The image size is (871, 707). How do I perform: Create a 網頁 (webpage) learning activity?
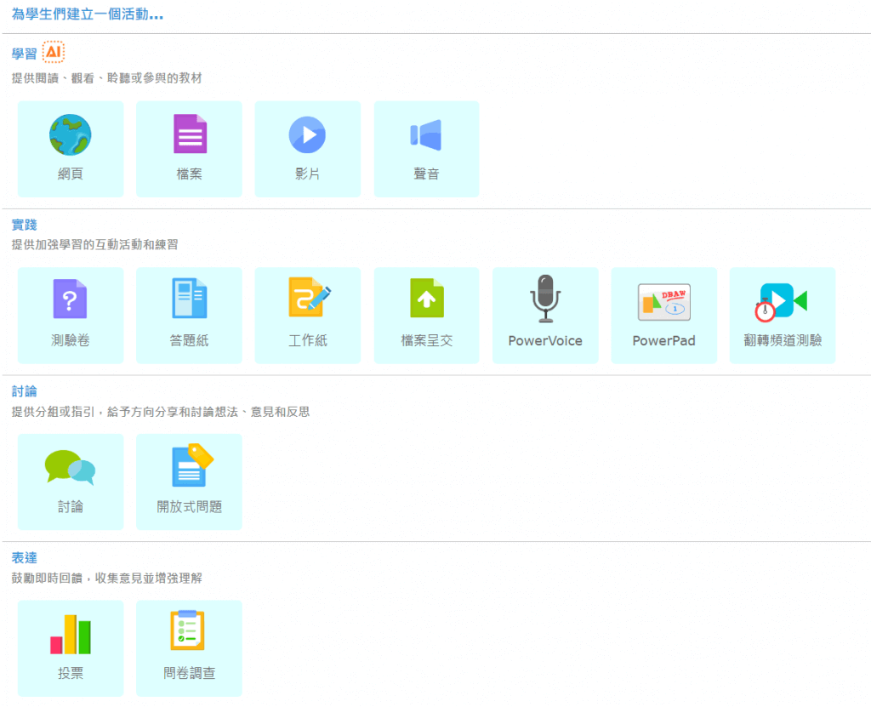point(71,148)
